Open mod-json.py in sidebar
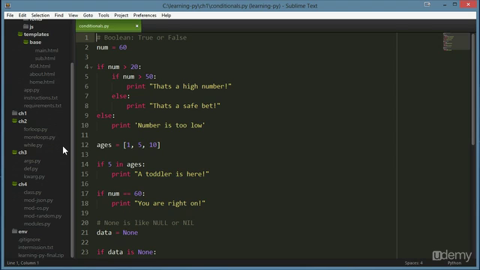Image resolution: width=480 pixels, height=270 pixels. [38, 200]
